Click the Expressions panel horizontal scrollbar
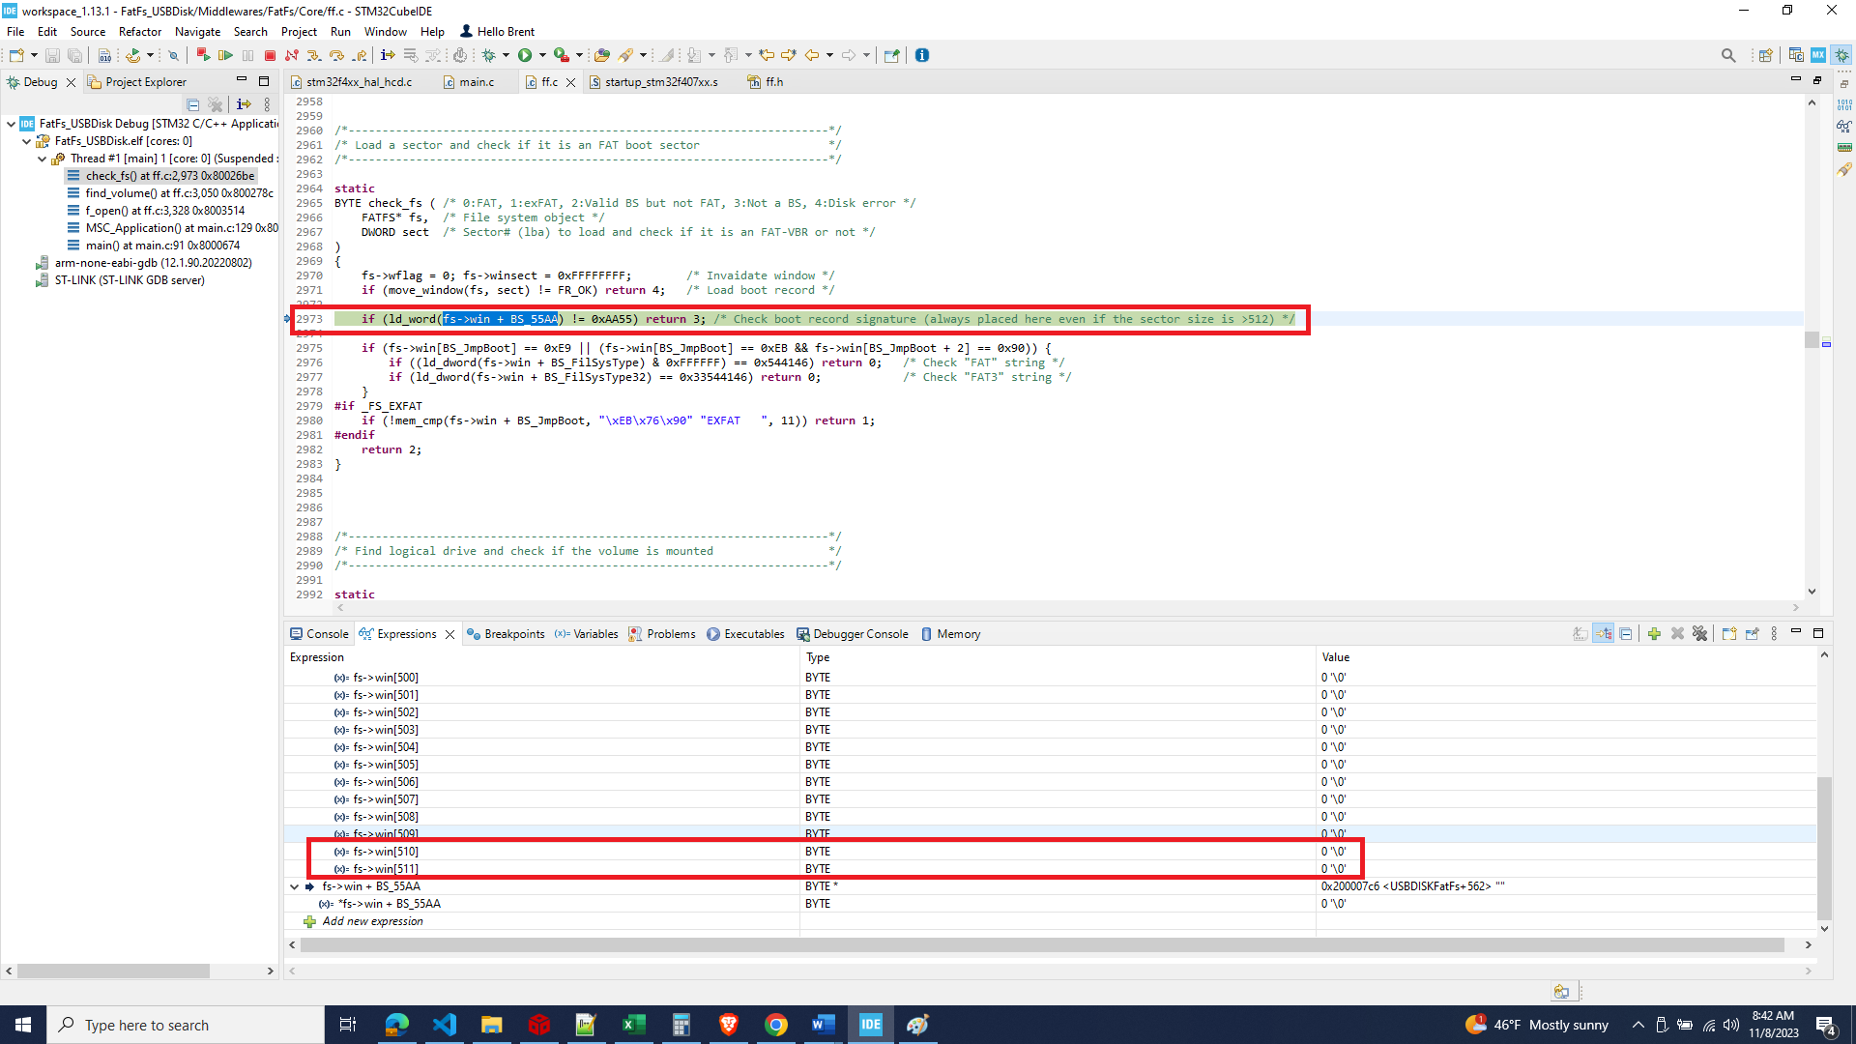The image size is (1856, 1044). point(1042,944)
